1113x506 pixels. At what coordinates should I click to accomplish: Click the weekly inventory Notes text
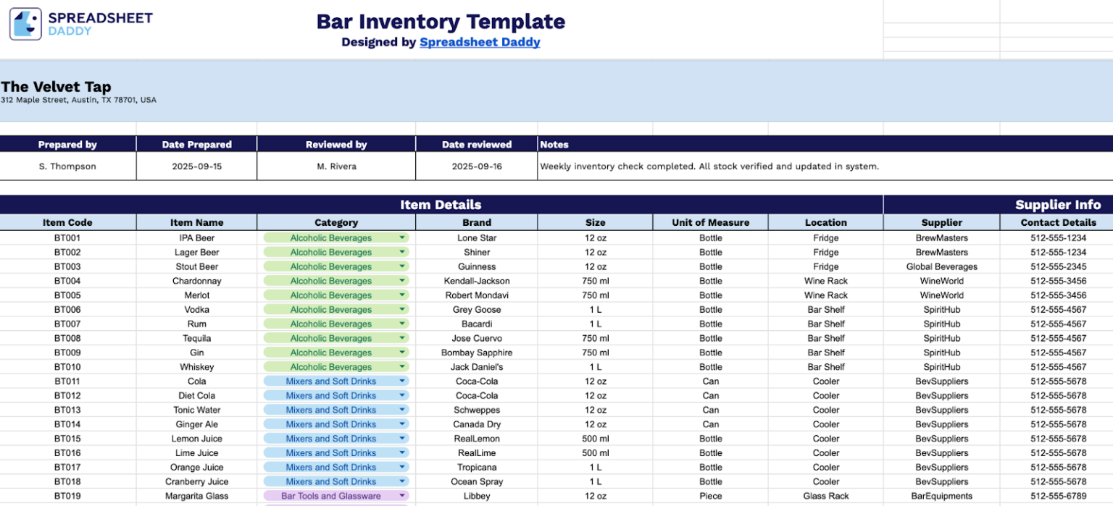click(709, 166)
